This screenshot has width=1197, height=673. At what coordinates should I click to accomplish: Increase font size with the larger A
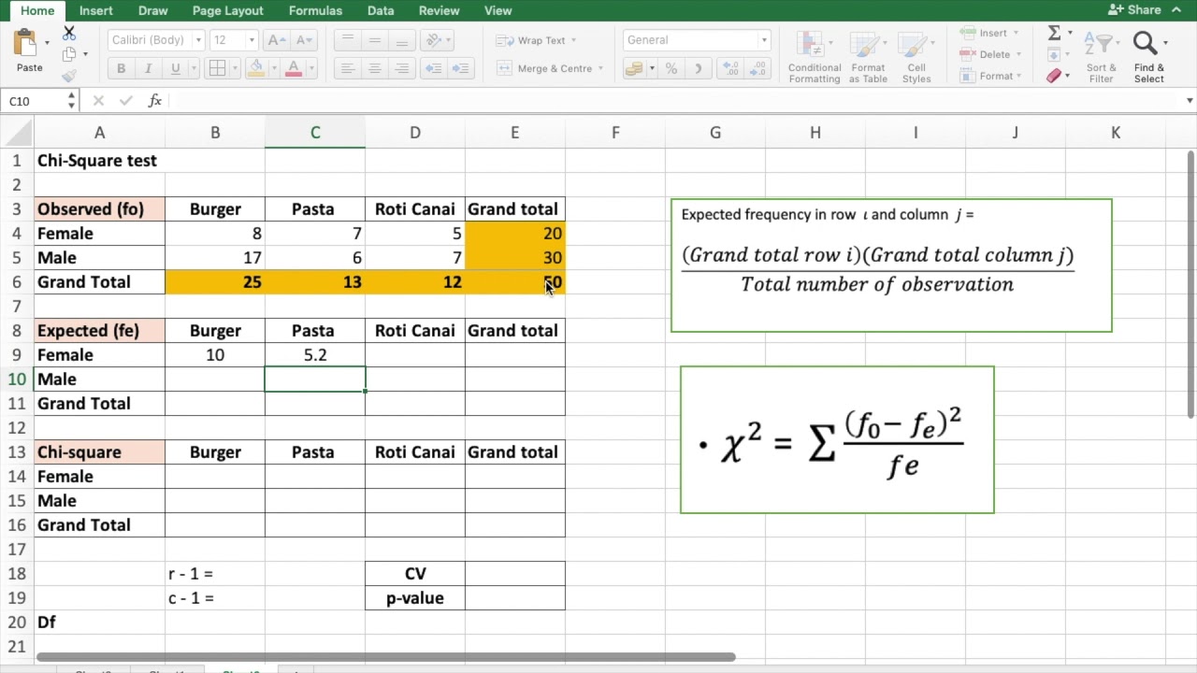[x=275, y=40]
